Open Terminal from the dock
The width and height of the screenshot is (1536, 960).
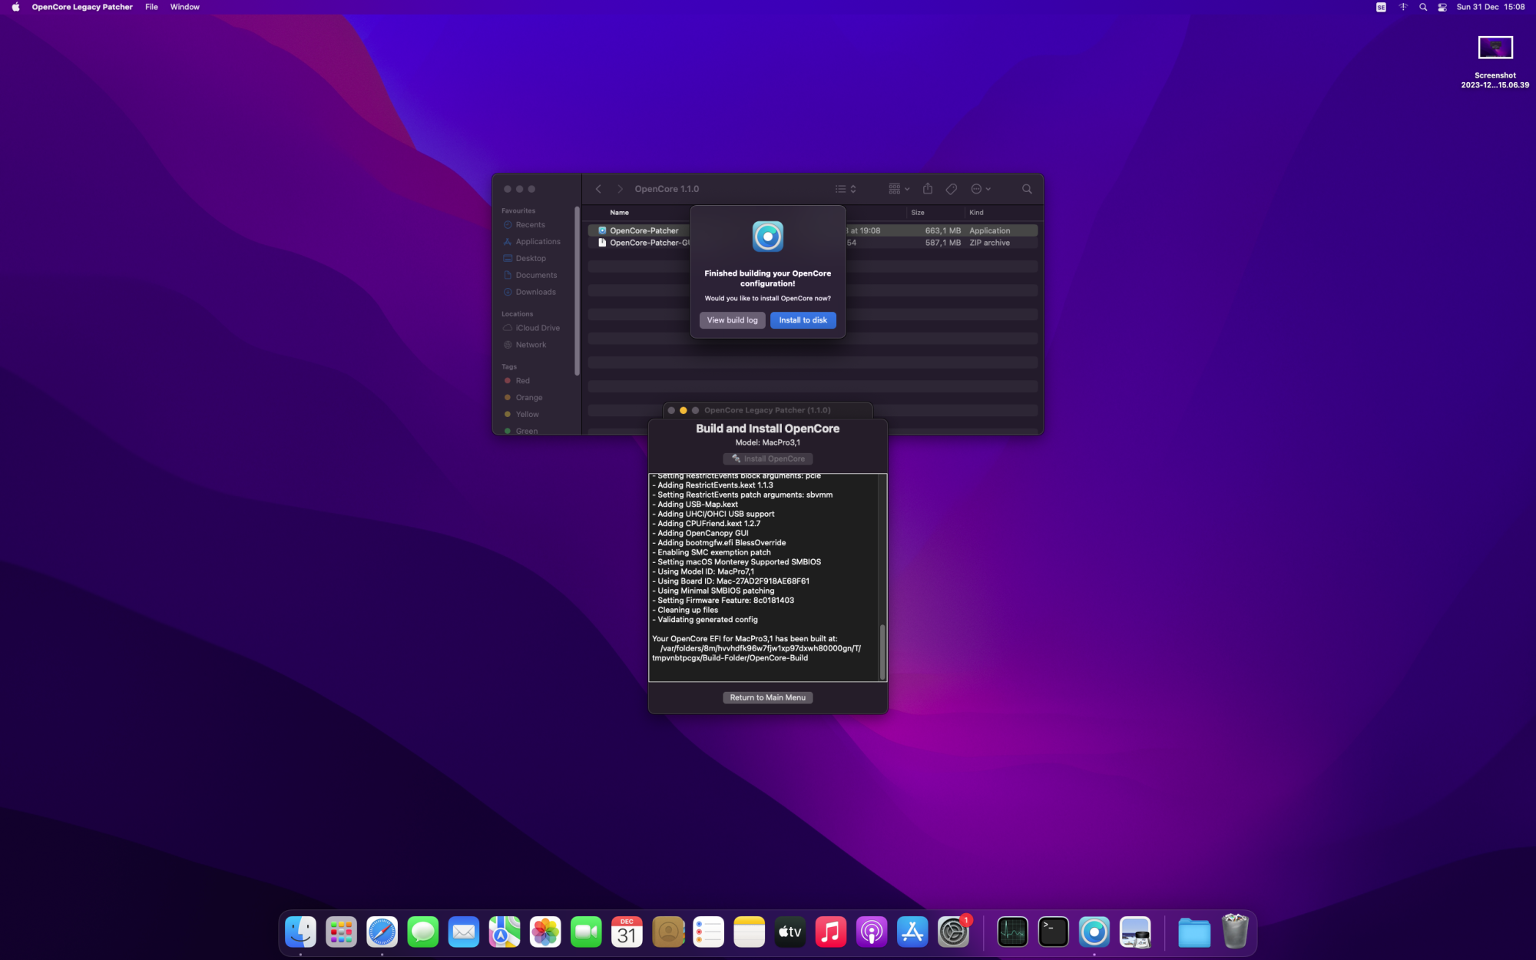pyautogui.click(x=1053, y=932)
